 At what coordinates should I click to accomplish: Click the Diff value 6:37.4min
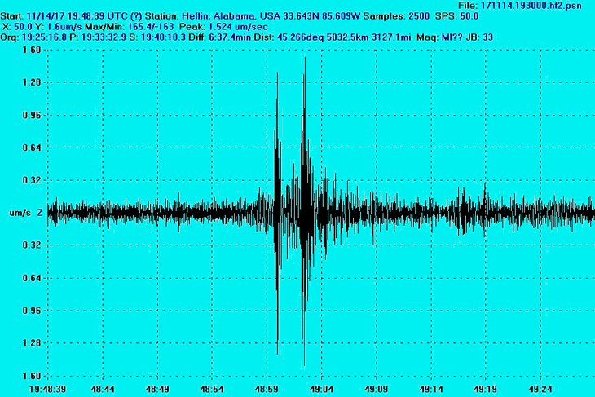click(230, 37)
